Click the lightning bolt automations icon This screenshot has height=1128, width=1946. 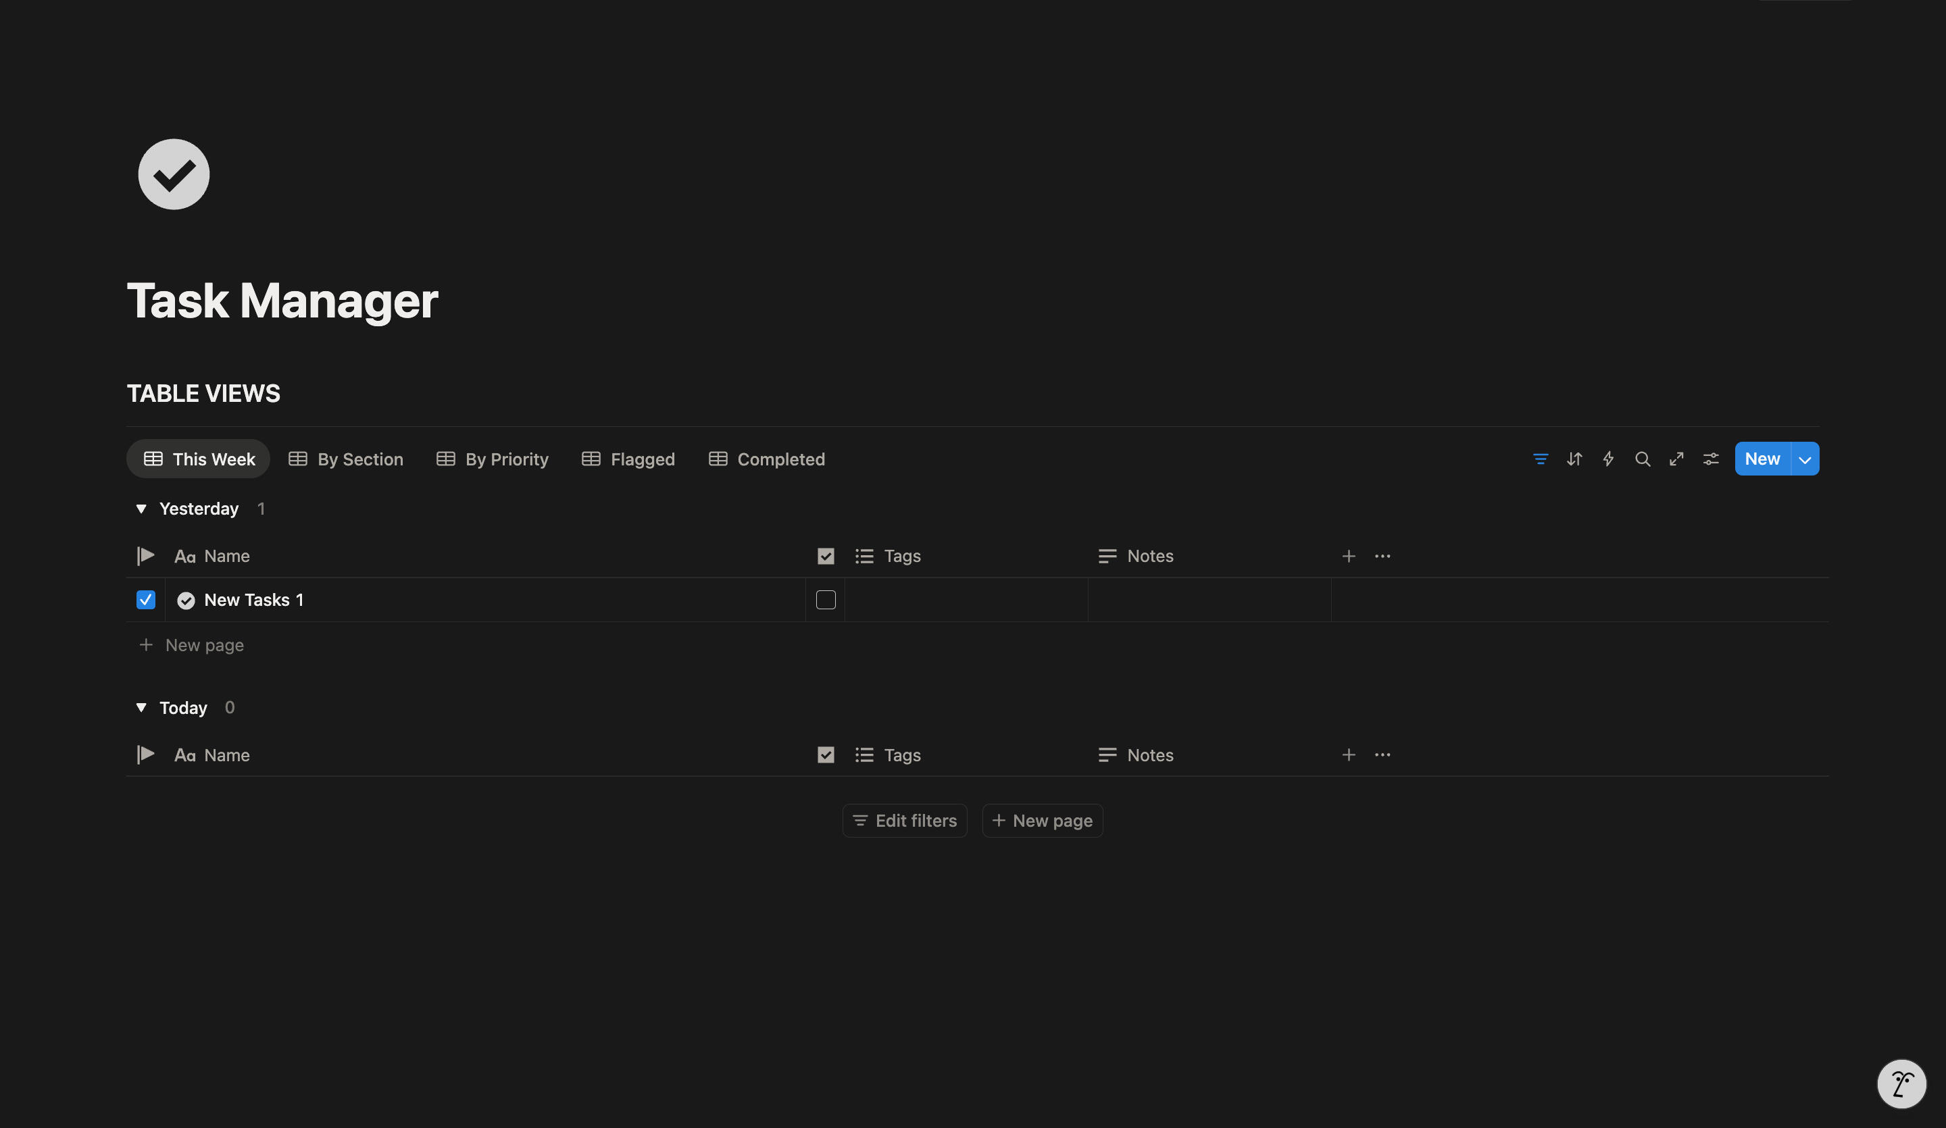(1607, 459)
